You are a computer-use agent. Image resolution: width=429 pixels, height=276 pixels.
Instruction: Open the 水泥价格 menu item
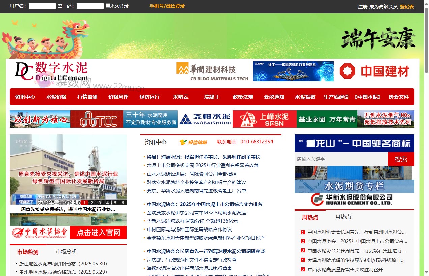(56, 97)
